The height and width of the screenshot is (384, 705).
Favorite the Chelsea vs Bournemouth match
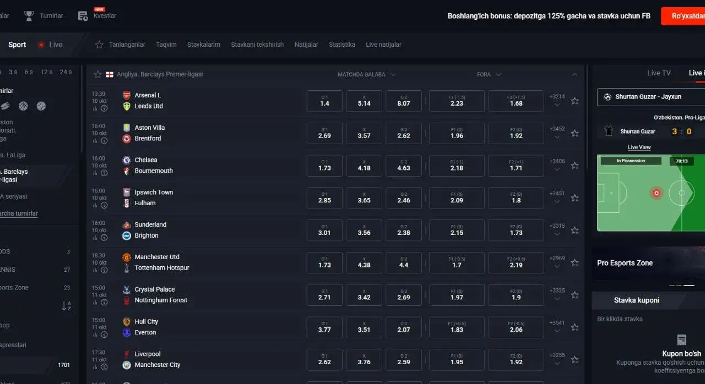pyautogui.click(x=574, y=166)
